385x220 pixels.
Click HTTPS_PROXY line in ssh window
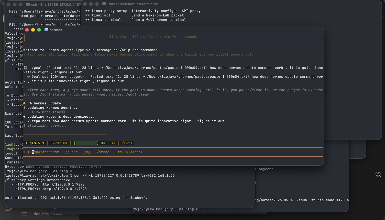pos(49,189)
